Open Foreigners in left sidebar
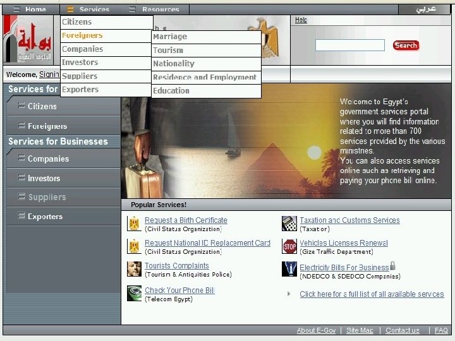Viewport: 455px width, 341px height. [63, 126]
